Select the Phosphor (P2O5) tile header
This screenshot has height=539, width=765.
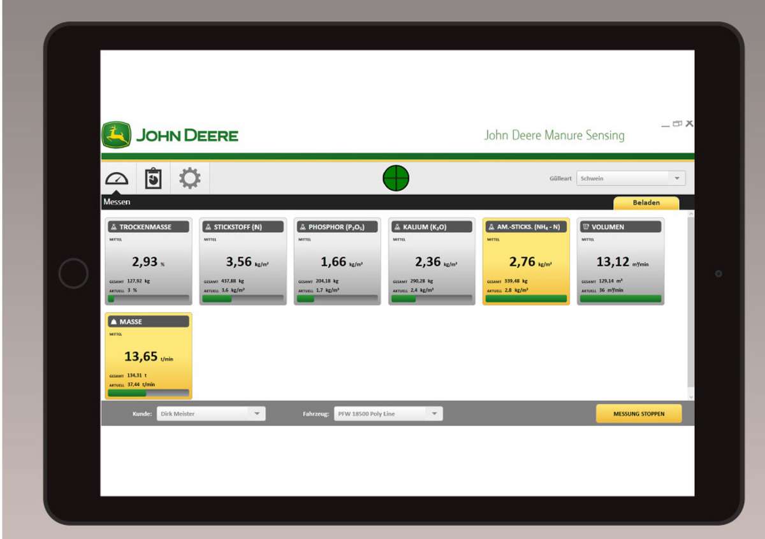click(x=337, y=227)
